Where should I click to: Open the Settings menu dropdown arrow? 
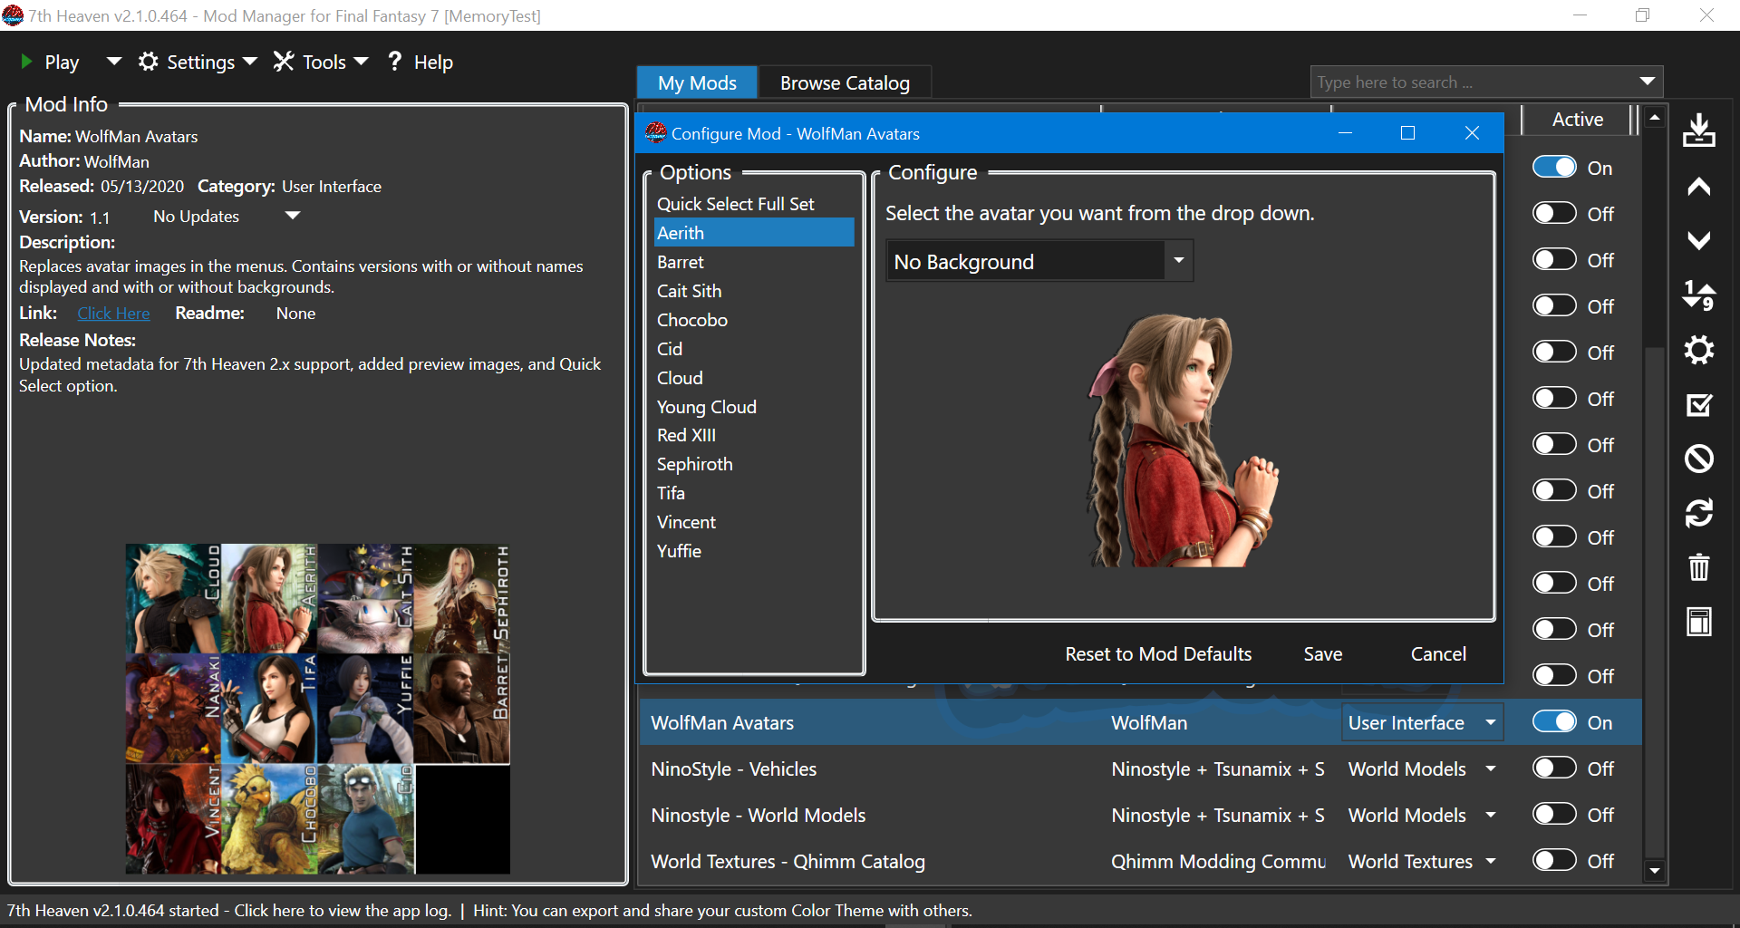(250, 62)
